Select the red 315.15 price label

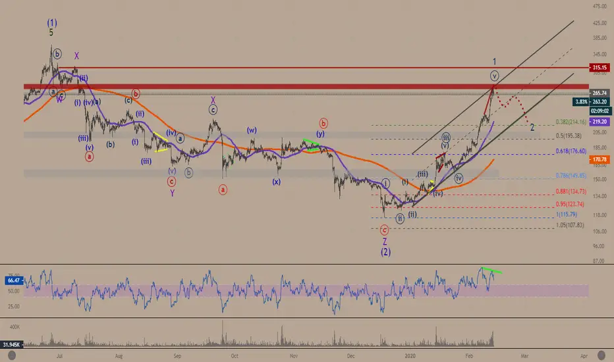tap(599, 68)
